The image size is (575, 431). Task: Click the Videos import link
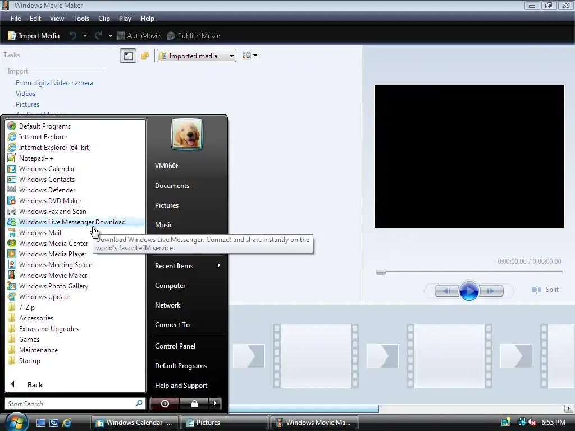point(25,94)
